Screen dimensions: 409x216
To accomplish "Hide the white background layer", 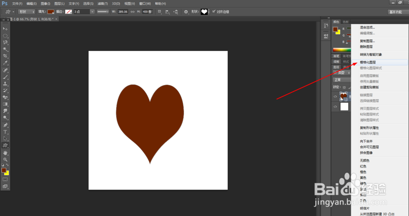I will (335, 107).
